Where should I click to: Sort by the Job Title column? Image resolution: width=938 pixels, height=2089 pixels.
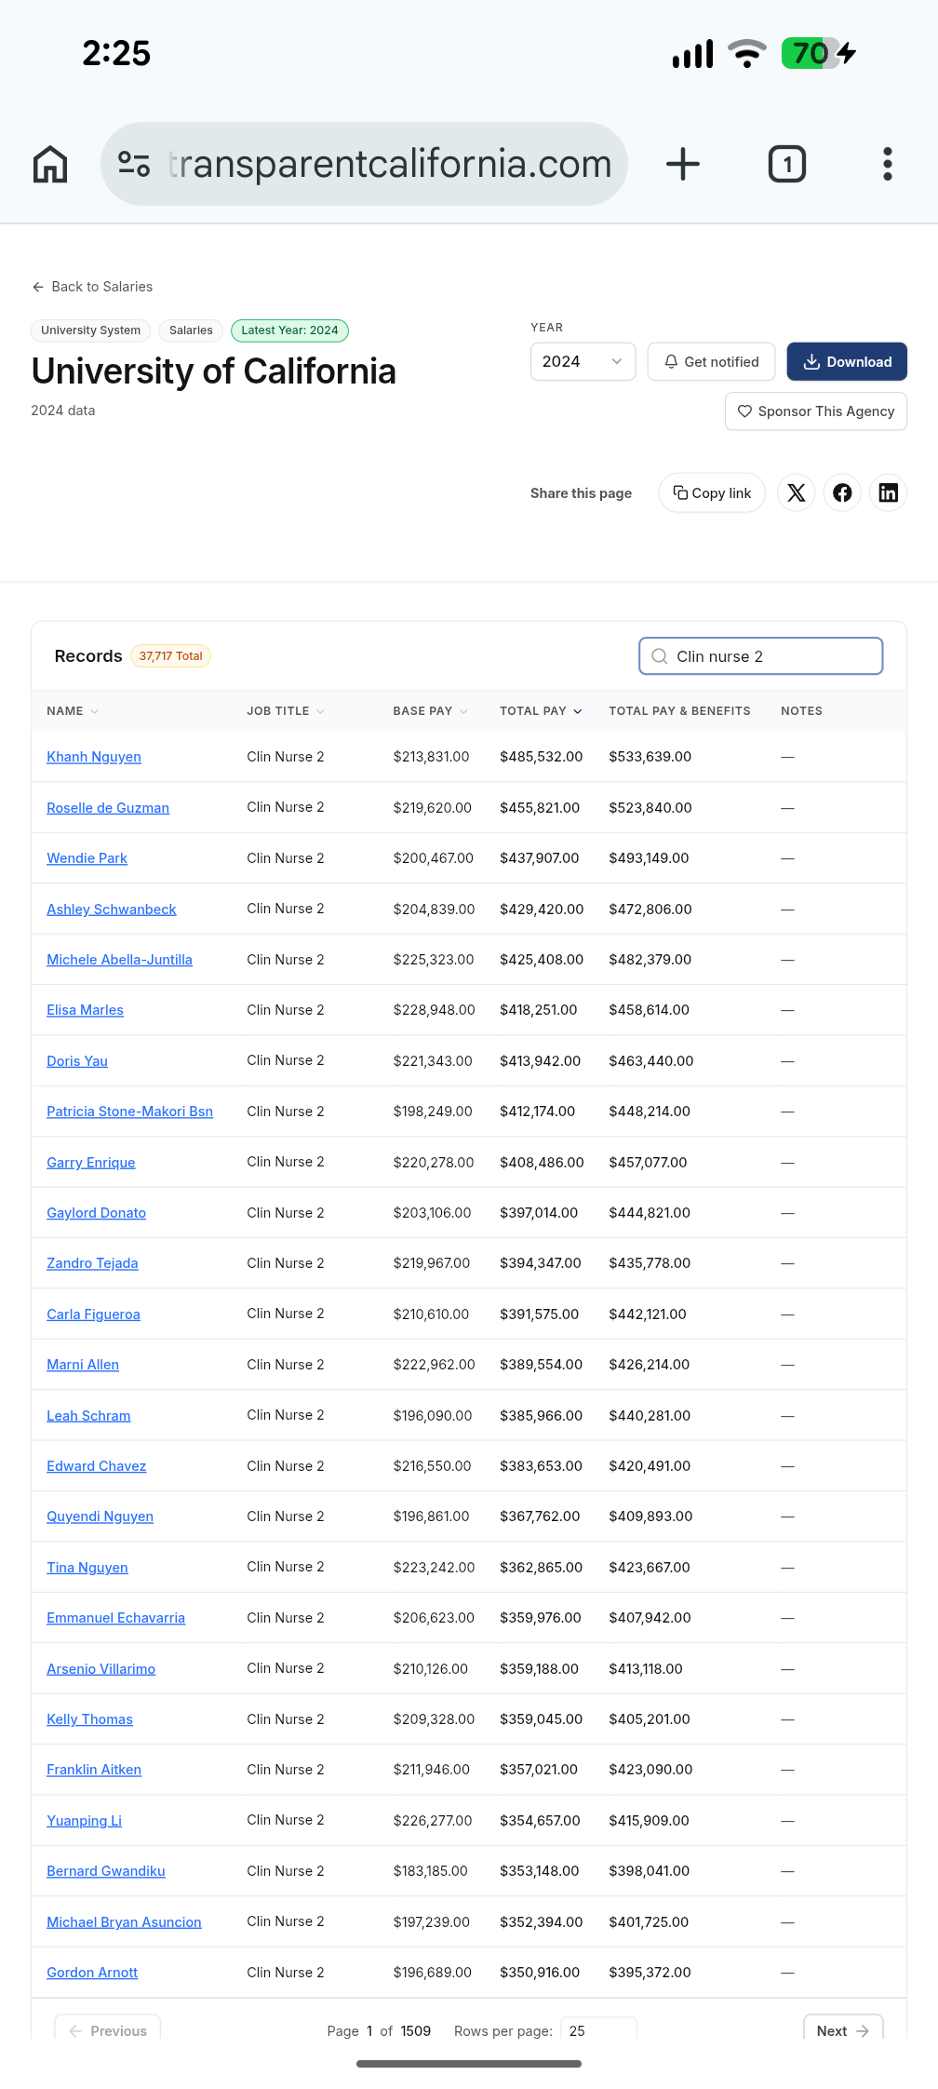pyautogui.click(x=286, y=711)
